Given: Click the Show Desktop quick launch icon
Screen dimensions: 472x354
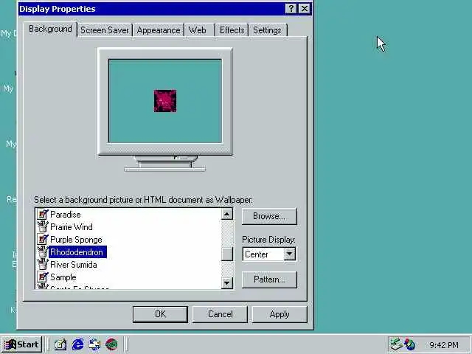Looking at the screenshot, I should (x=60, y=344).
